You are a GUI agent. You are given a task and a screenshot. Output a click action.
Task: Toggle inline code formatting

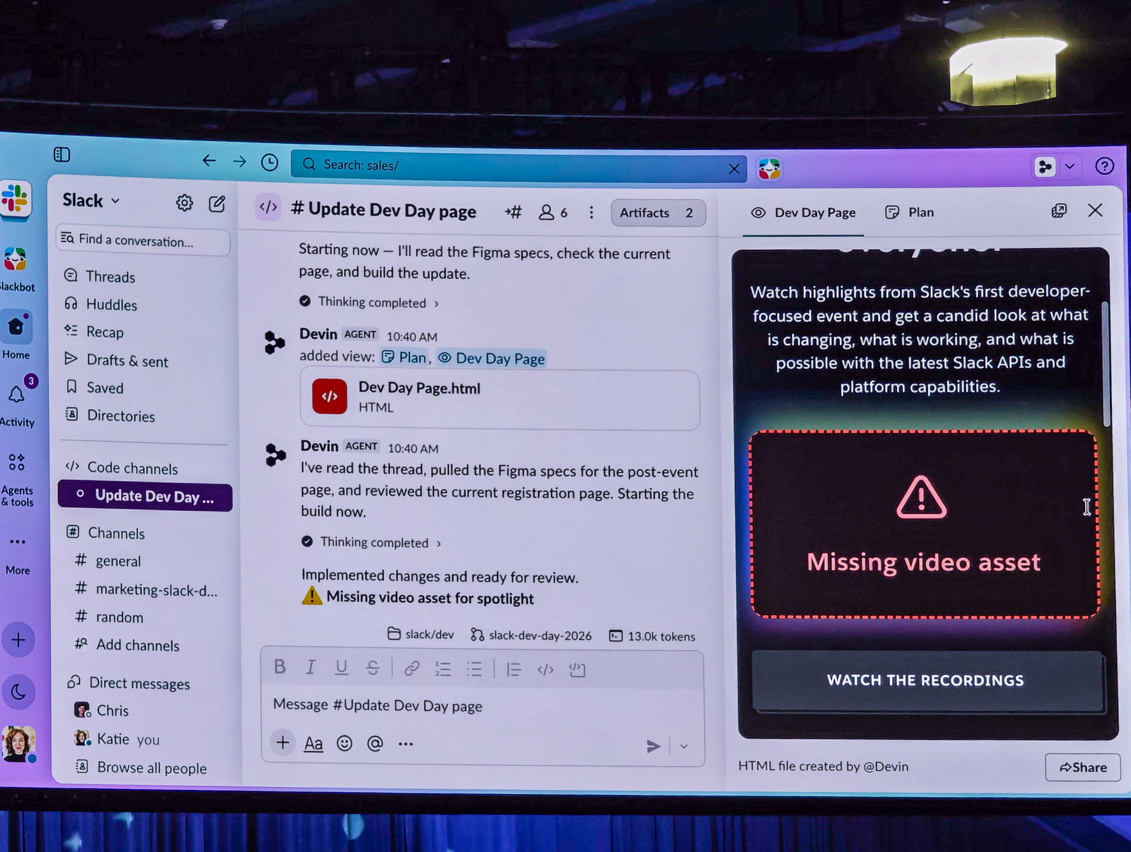point(545,669)
